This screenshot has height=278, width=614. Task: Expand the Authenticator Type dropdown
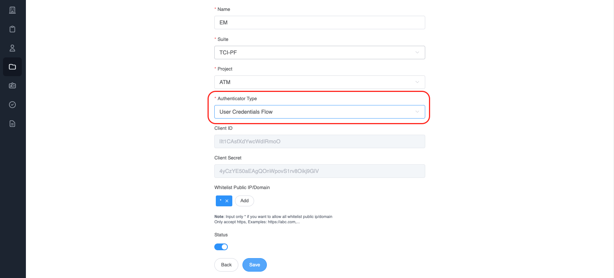pos(319,112)
